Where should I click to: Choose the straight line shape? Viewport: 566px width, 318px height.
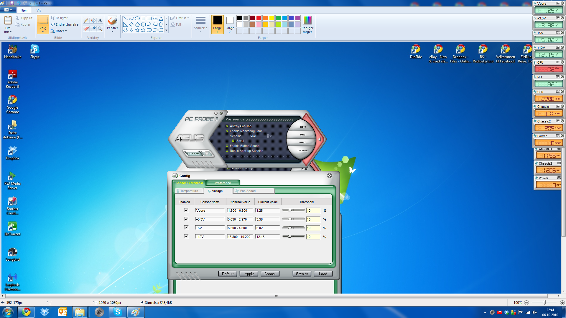click(x=125, y=18)
